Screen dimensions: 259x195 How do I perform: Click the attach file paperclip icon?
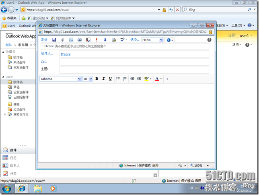tap(62, 40)
